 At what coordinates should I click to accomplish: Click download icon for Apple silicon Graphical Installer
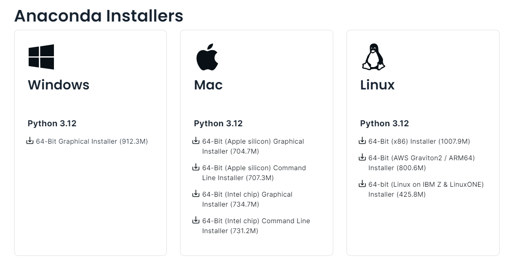point(196,141)
